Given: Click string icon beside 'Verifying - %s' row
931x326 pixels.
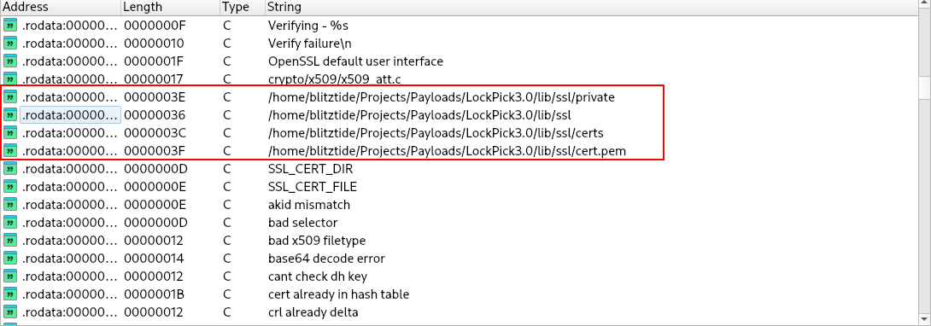Looking at the screenshot, I should pos(10,26).
